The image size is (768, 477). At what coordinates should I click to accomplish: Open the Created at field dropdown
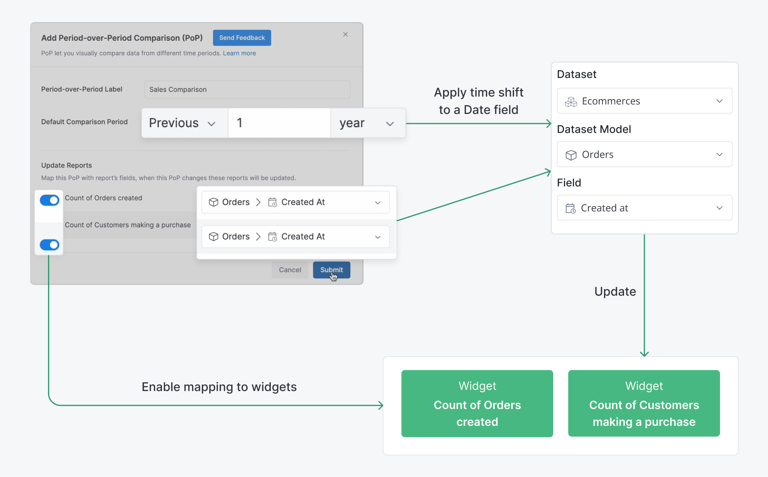coord(644,208)
